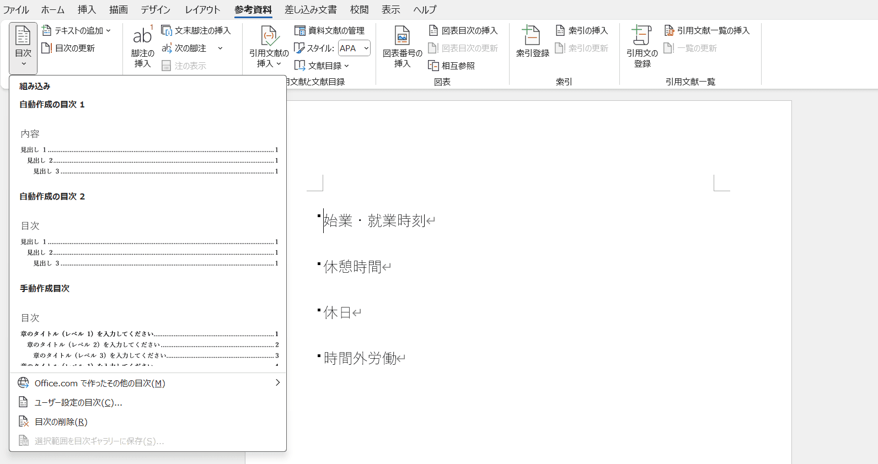
Task: Select 目次の削除 from the menu
Action: (61, 422)
